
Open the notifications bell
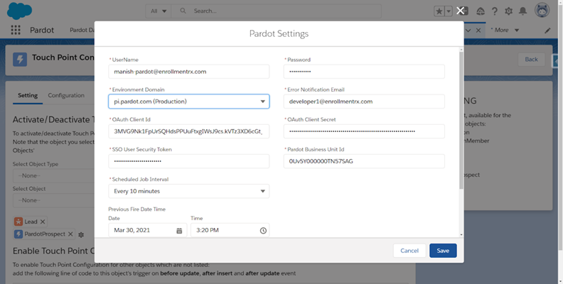[x=523, y=11]
